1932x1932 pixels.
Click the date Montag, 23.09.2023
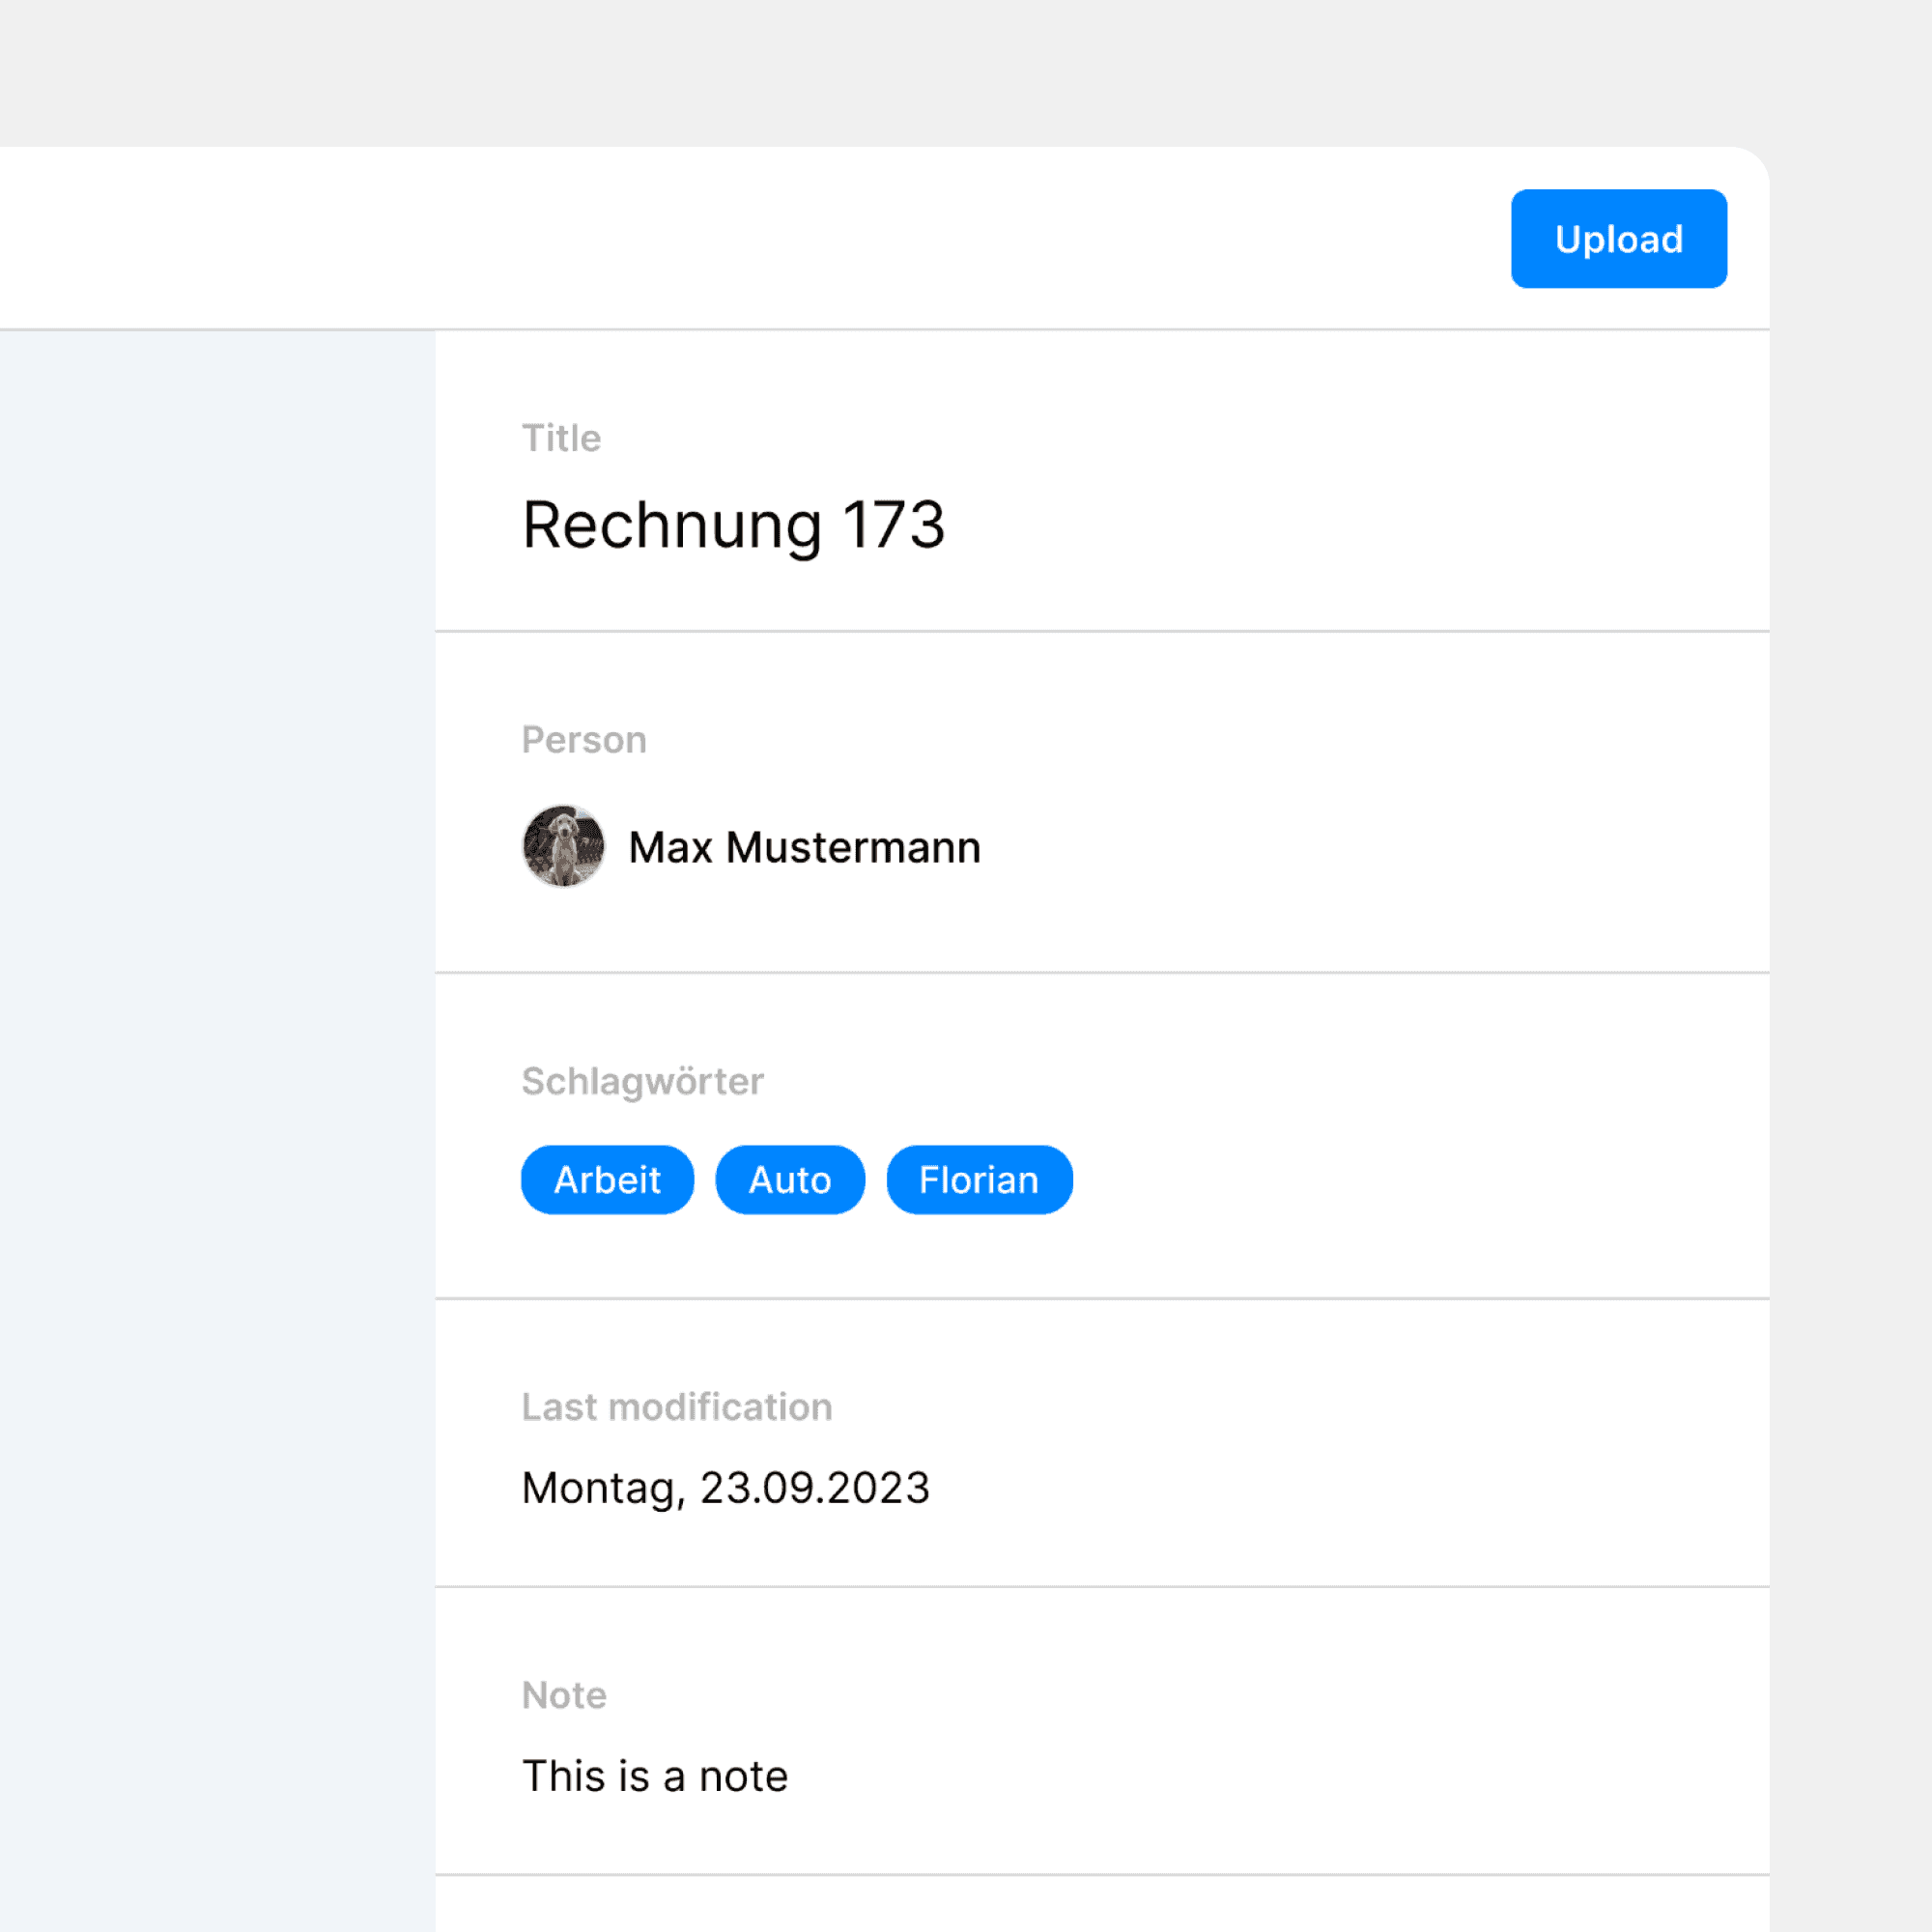click(x=726, y=1488)
